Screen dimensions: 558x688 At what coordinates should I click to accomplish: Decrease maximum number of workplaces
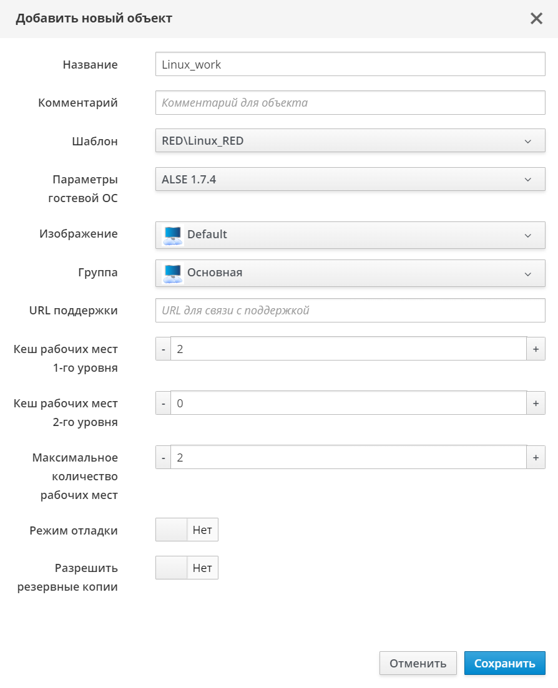(x=163, y=458)
